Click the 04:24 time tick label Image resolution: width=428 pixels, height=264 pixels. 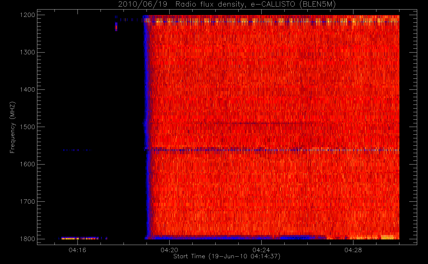coord(261,250)
